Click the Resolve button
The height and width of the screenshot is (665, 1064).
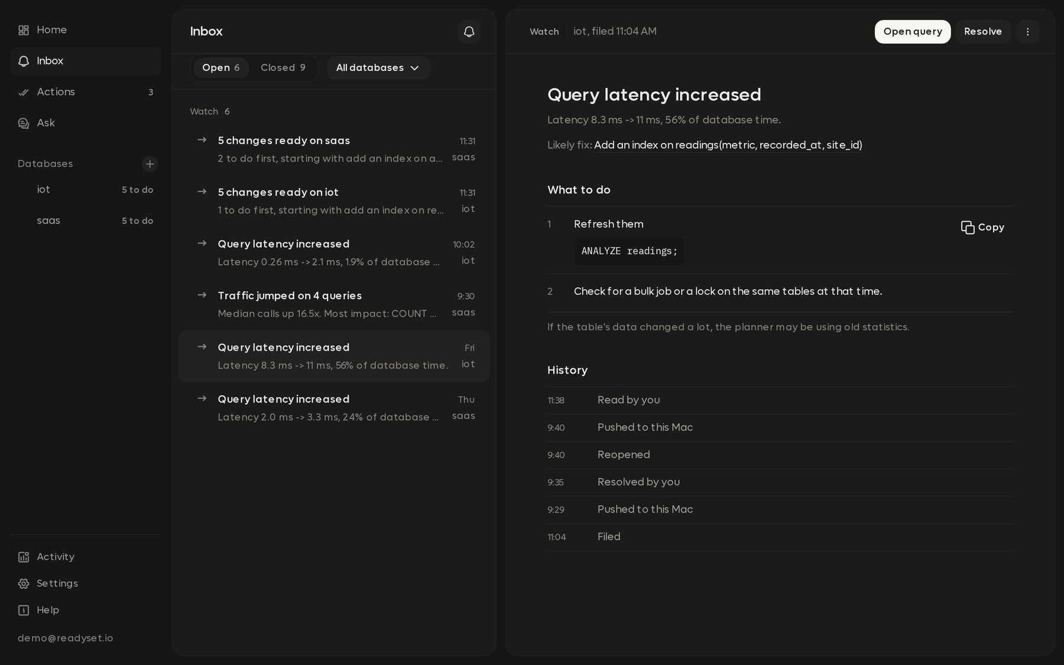(x=982, y=31)
